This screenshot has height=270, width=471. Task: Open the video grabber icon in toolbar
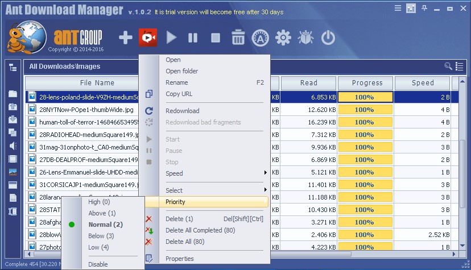click(148, 38)
